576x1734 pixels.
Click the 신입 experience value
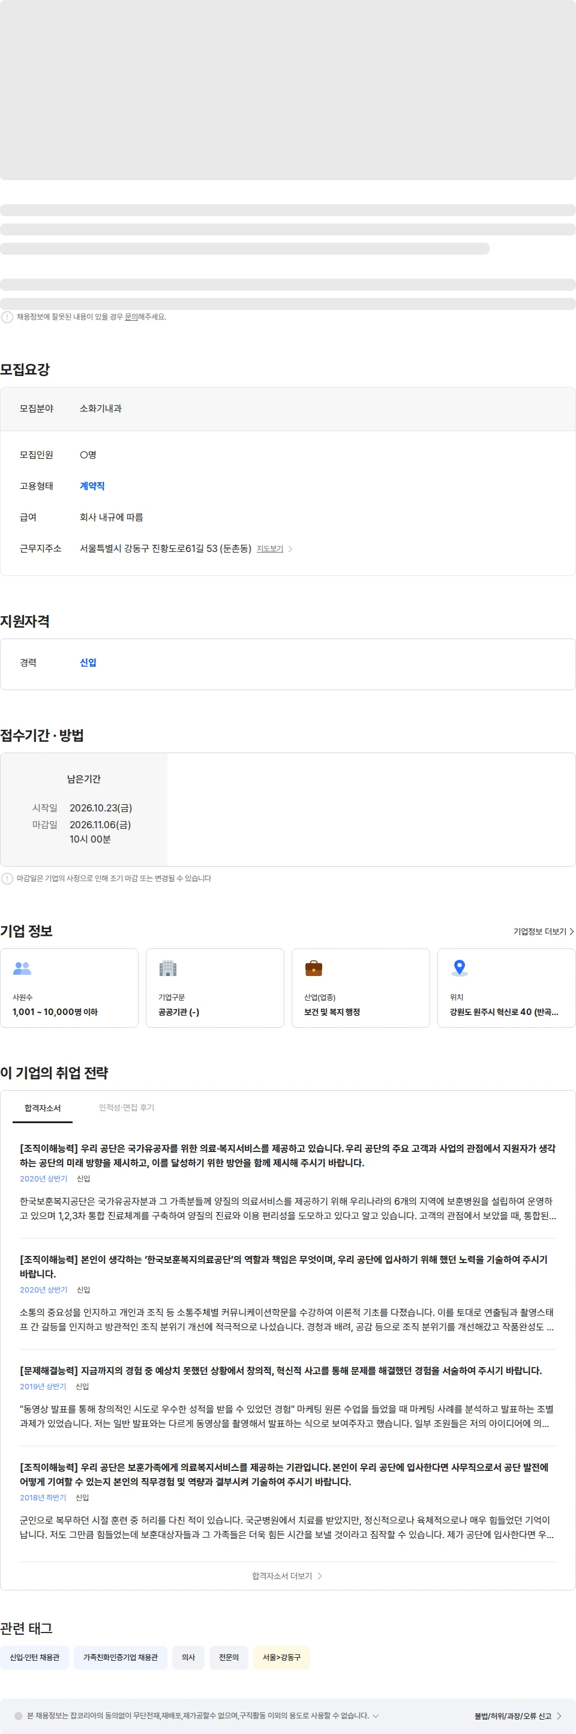click(88, 663)
